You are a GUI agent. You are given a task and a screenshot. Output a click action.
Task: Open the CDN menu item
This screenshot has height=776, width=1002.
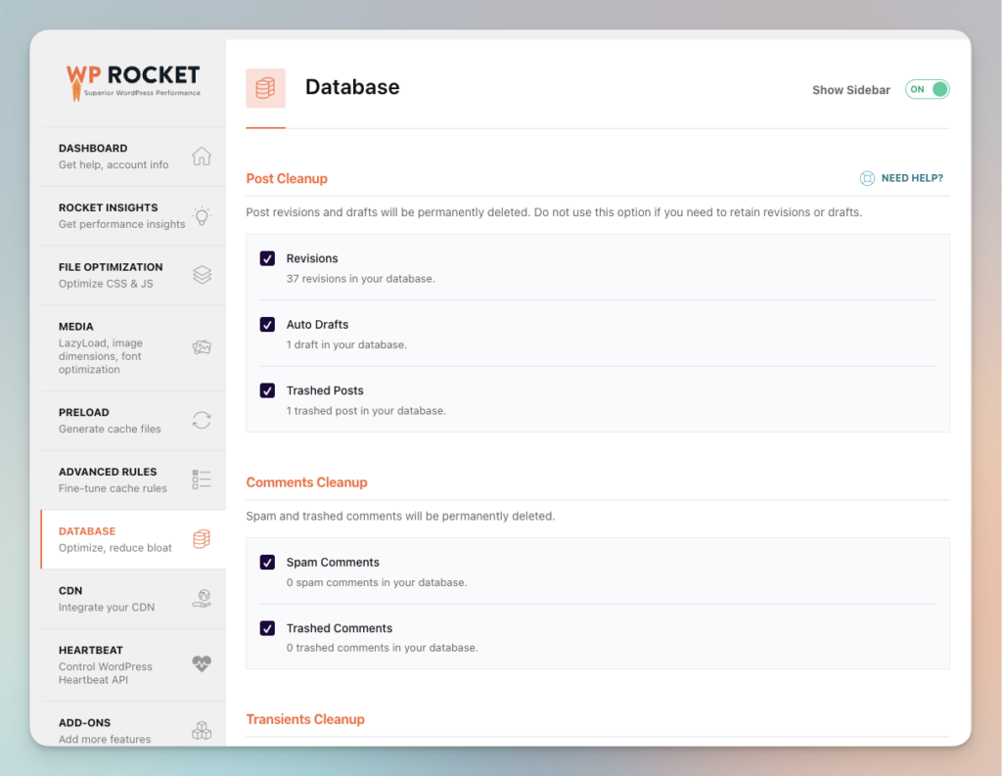point(133,599)
